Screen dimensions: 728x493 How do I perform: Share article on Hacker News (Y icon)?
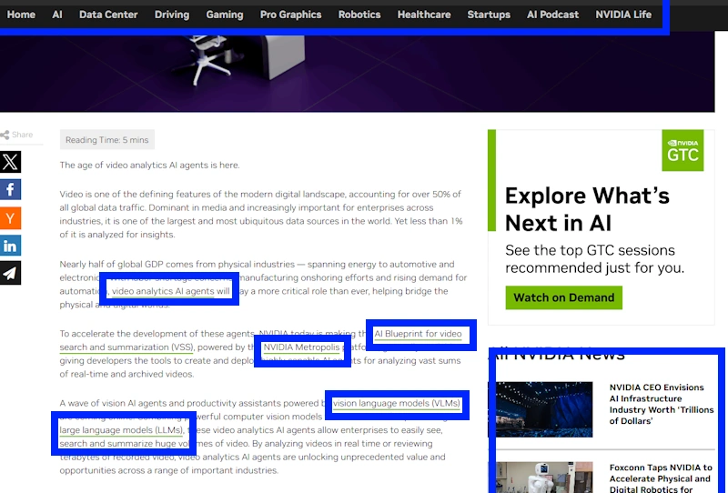tap(10, 217)
